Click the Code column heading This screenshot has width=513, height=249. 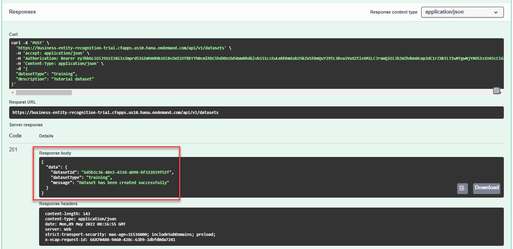[15, 135]
